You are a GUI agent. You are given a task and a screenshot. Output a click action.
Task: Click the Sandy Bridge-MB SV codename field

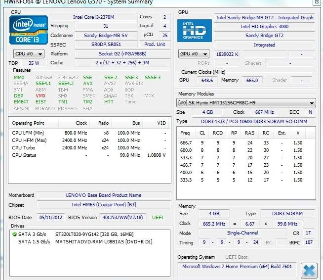(x=106, y=35)
